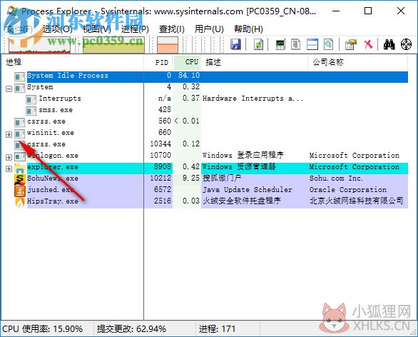Click PID value 10344
This screenshot has width=418, height=337.
click(x=160, y=144)
